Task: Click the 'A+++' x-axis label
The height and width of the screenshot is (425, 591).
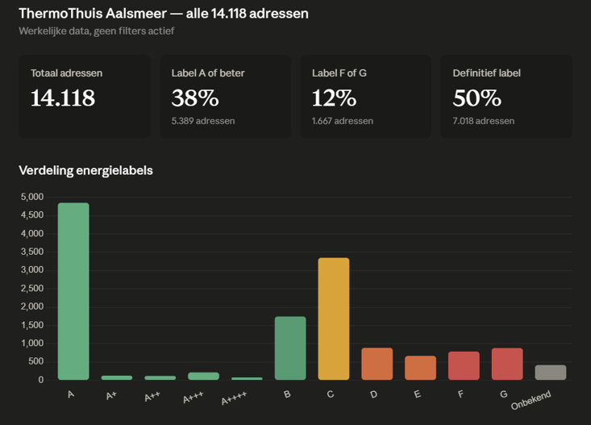Action: click(x=193, y=398)
